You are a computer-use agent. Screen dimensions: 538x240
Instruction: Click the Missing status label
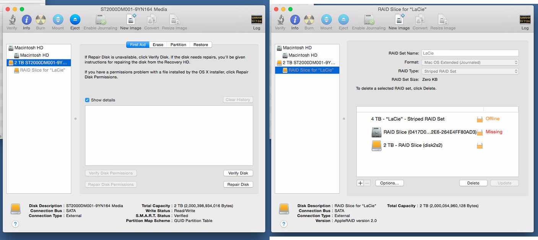coord(494,132)
